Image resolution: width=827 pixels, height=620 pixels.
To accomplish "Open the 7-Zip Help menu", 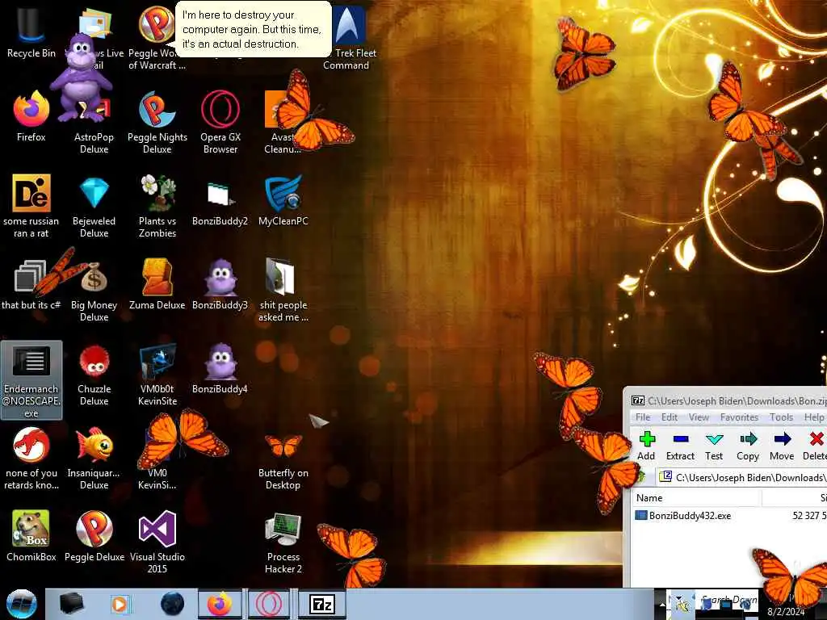I will pos(814,417).
